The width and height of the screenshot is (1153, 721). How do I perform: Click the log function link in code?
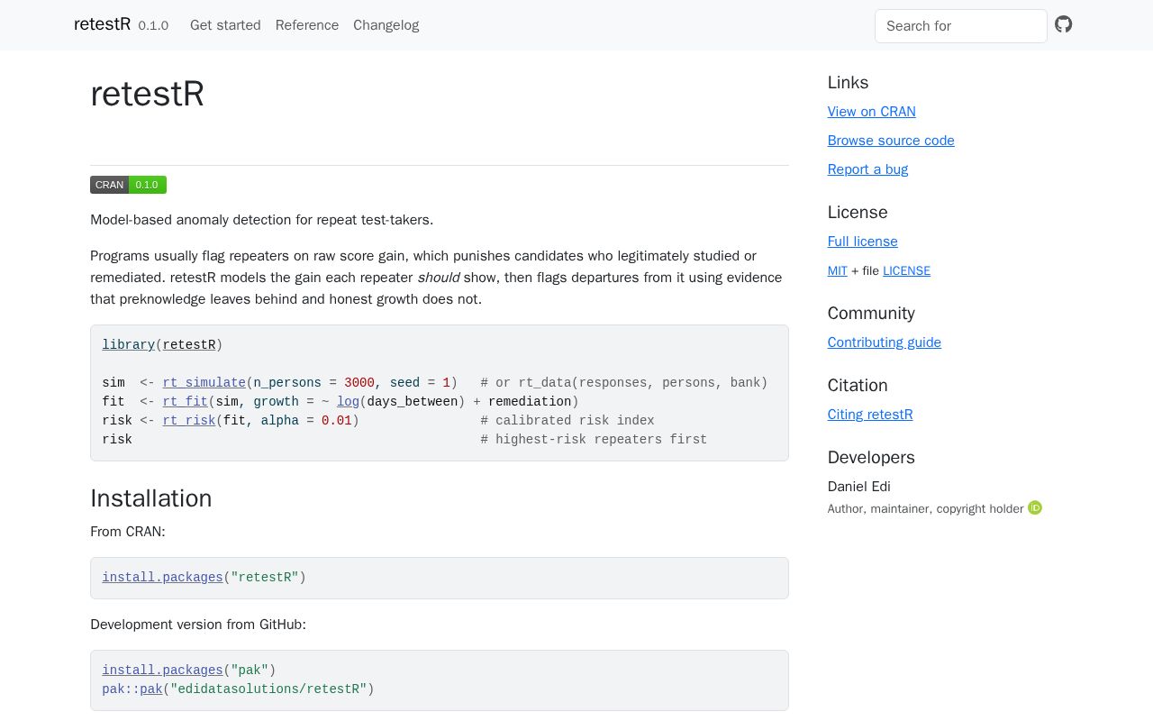pos(348,402)
